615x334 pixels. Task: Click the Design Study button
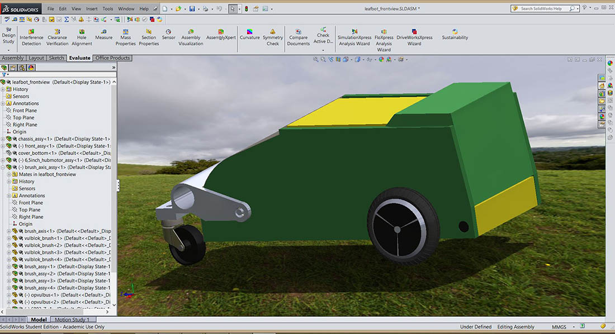8,37
